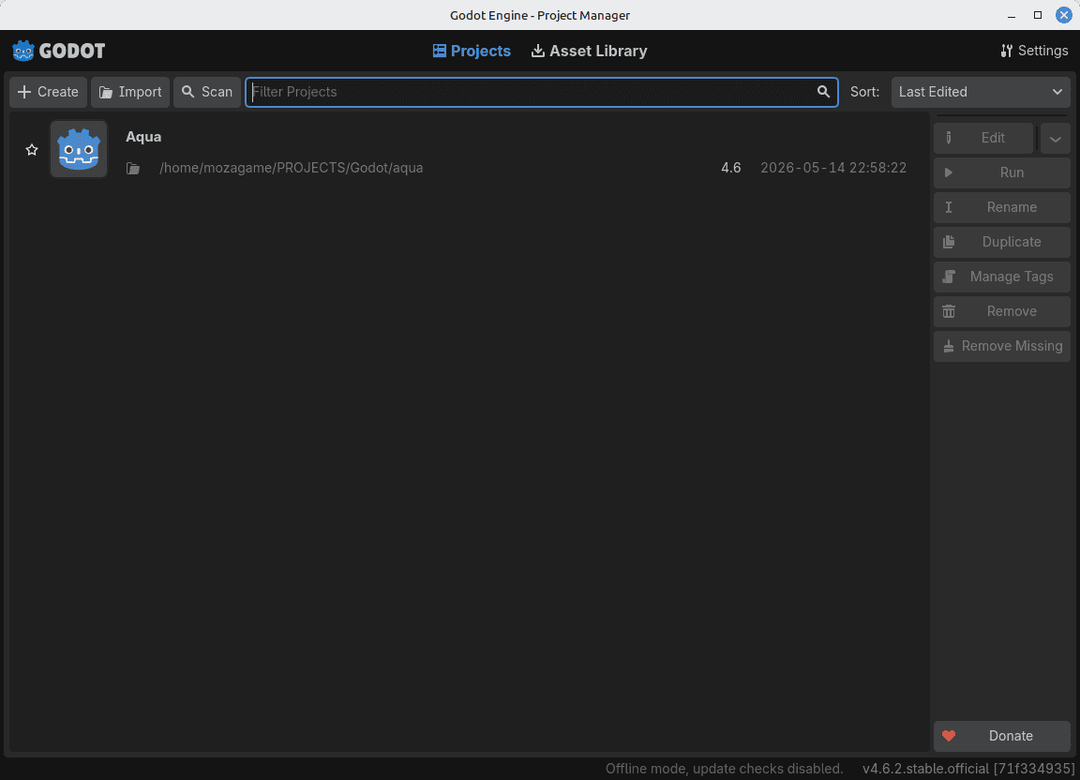
Task: Open Manage Tags
Action: tap(1002, 277)
